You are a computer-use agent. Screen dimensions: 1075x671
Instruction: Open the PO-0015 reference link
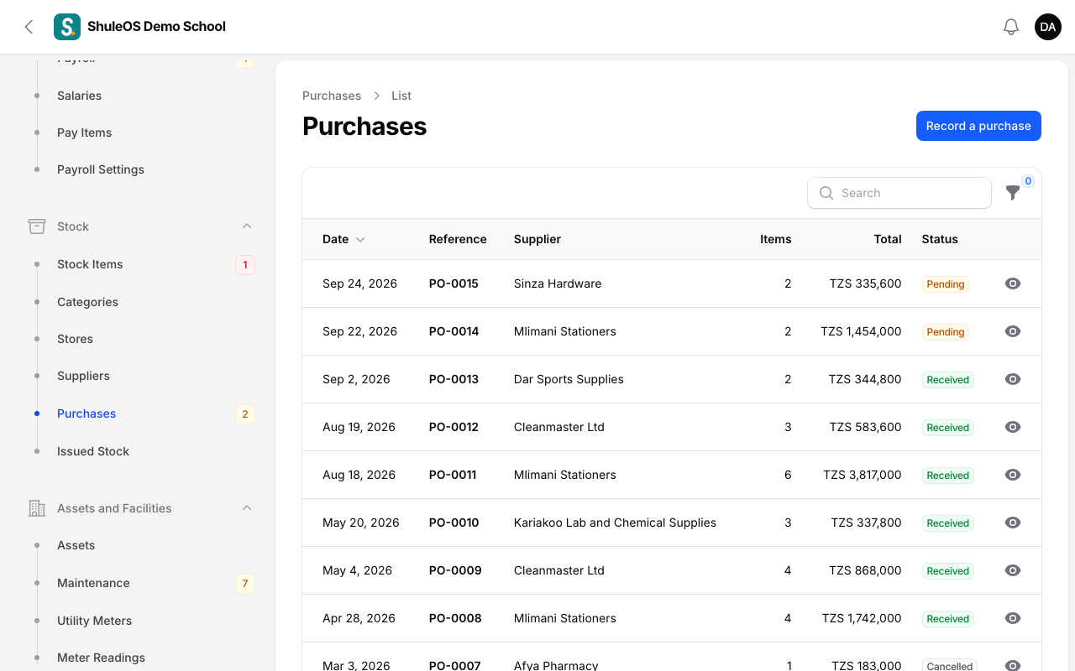[x=454, y=283]
